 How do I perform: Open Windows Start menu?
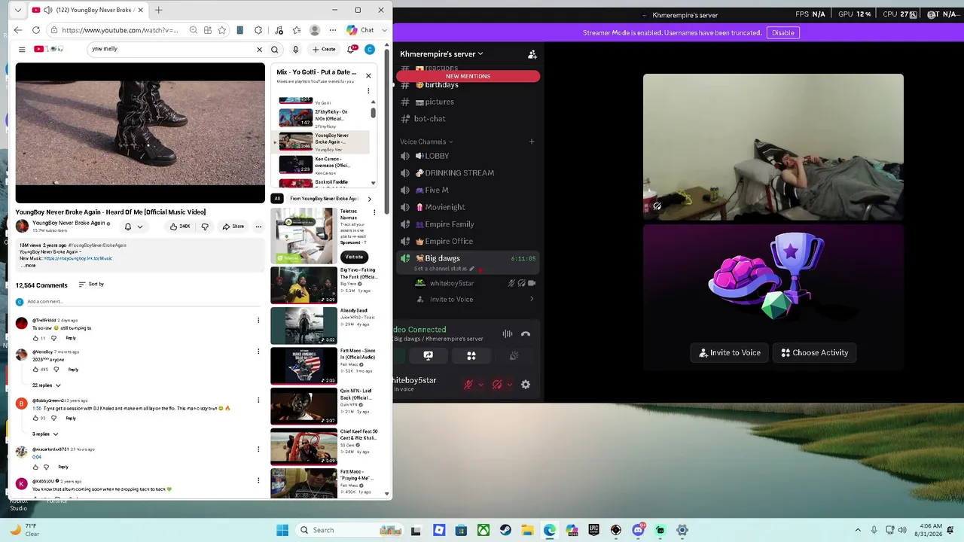click(x=282, y=530)
